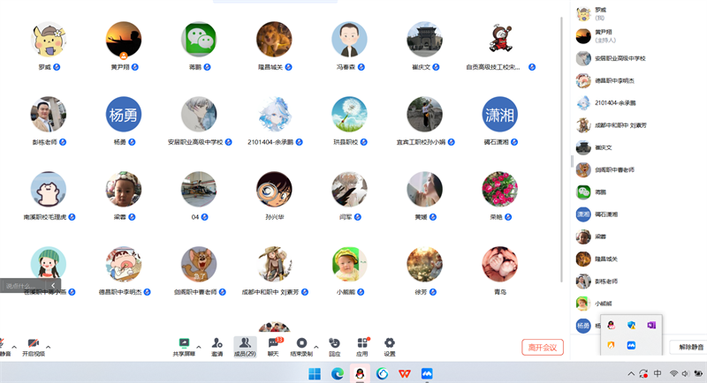Open the 应用 apps icon
The image size is (707, 383).
tap(362, 343)
